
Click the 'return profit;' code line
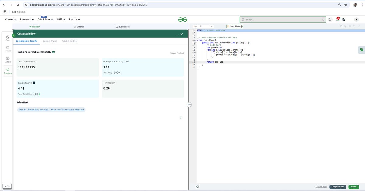215,62
